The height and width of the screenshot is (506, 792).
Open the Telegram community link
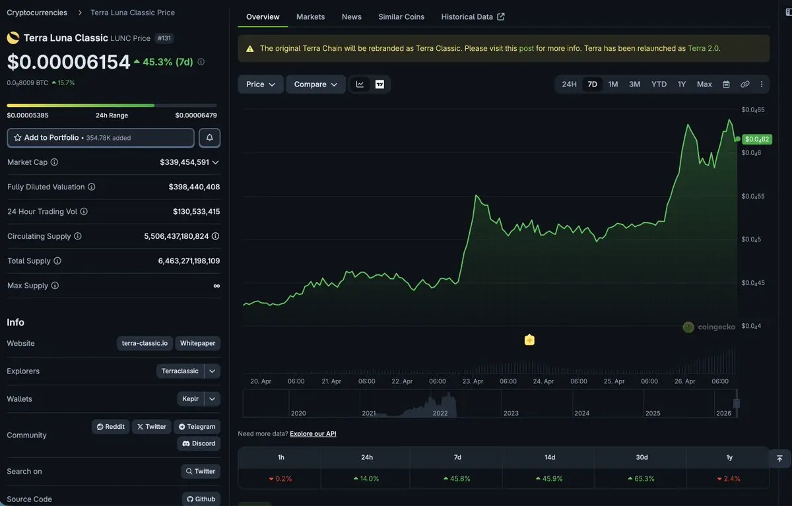(197, 427)
